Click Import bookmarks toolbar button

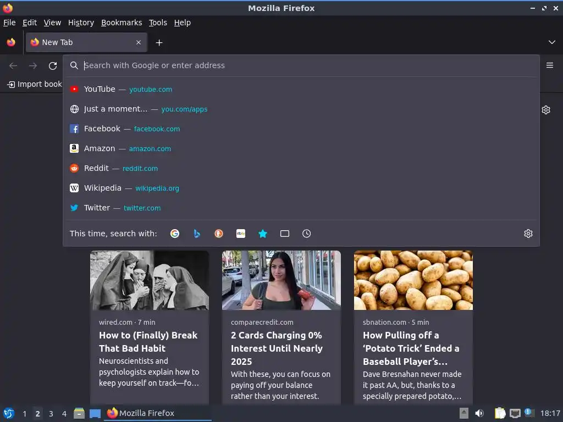point(35,84)
